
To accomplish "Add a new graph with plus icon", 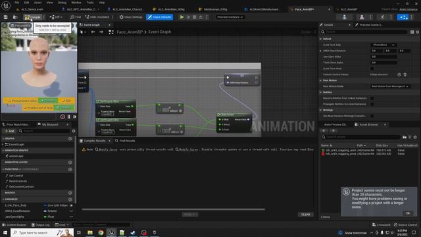I will pyautogui.click(x=70, y=139).
